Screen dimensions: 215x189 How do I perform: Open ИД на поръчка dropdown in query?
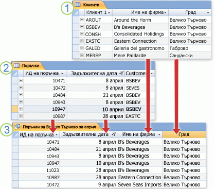click(57, 135)
